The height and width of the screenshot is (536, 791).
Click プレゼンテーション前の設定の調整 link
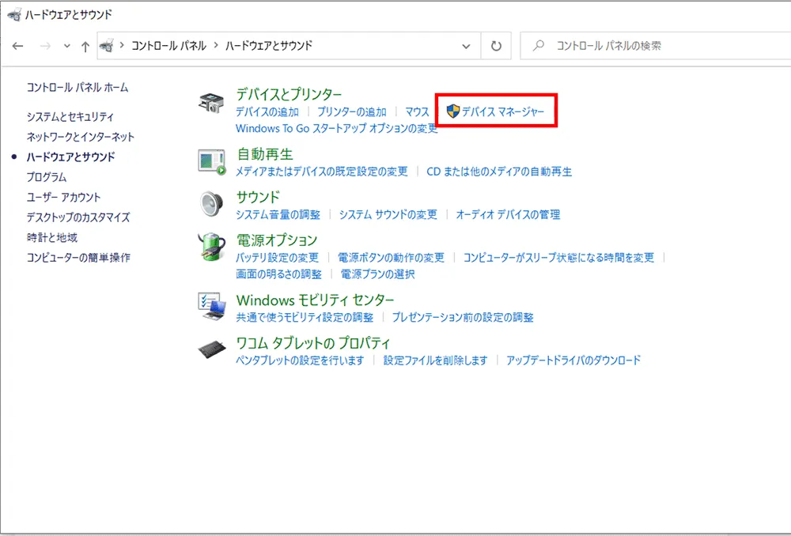pyautogui.click(x=463, y=317)
